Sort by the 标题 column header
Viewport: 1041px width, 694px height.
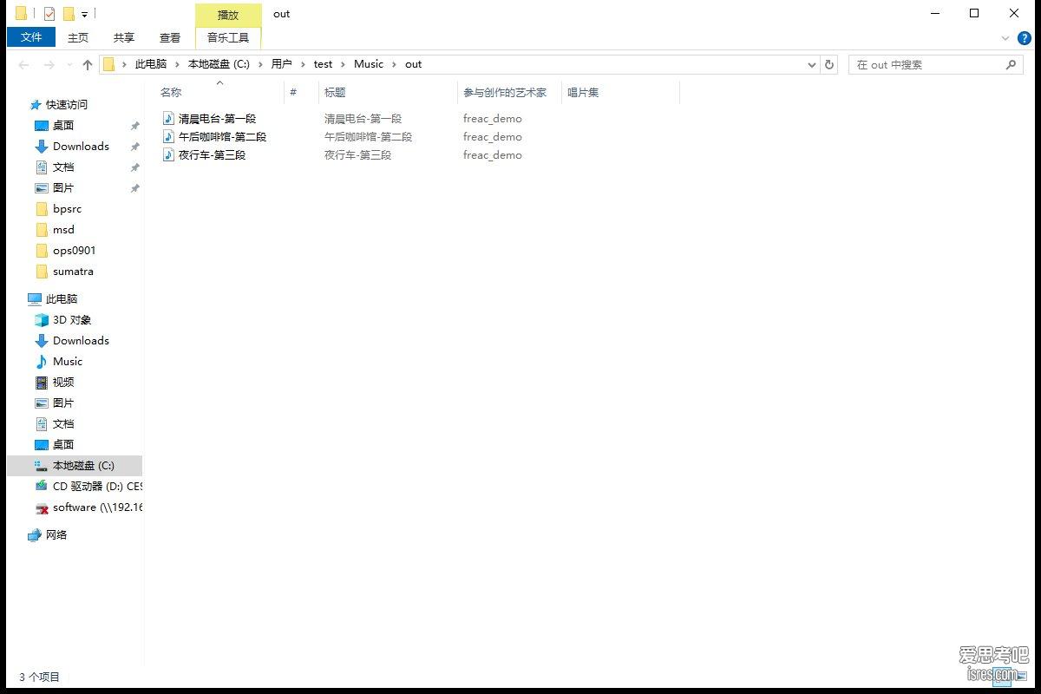(x=388, y=92)
